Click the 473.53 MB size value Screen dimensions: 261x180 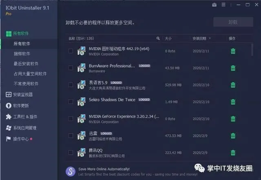tap(173, 136)
